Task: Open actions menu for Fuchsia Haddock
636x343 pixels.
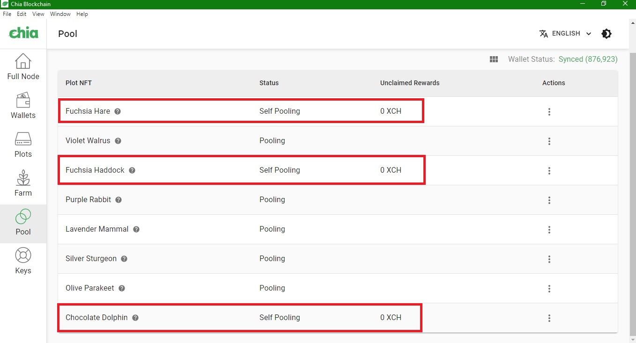Action: pos(549,171)
